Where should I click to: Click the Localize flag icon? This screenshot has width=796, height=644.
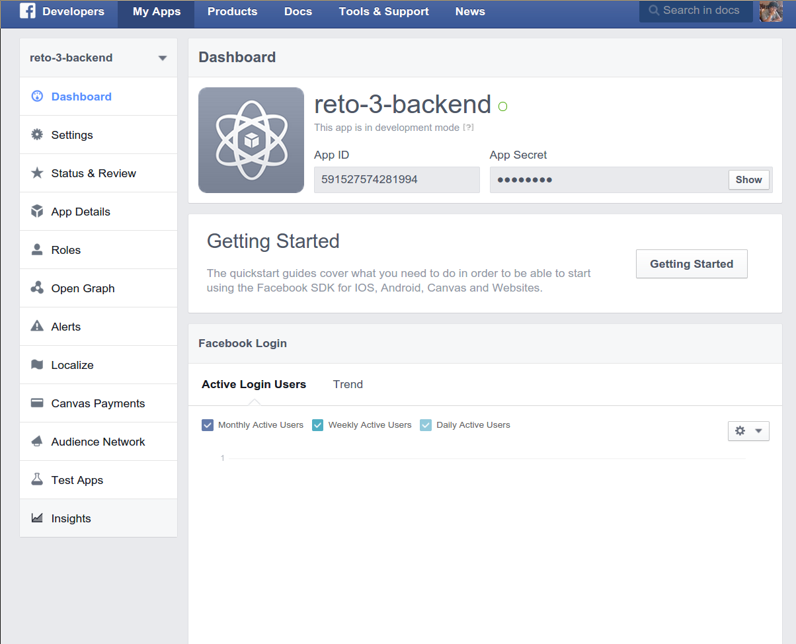[37, 364]
